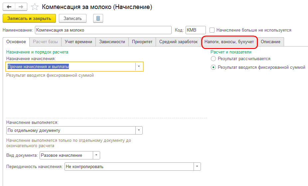Open the Налоги, взносы, бухучет tab
The width and height of the screenshot is (308, 186).
click(229, 42)
